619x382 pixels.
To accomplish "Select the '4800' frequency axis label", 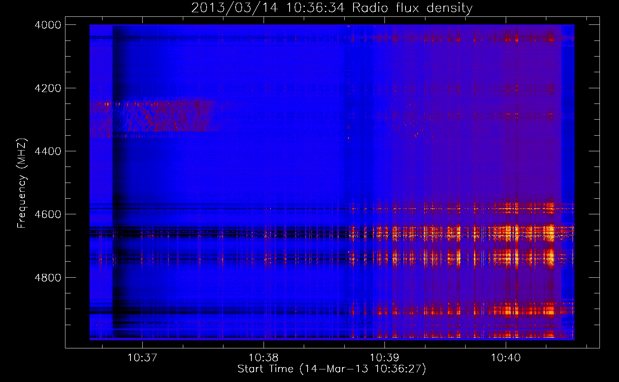I will point(48,278).
